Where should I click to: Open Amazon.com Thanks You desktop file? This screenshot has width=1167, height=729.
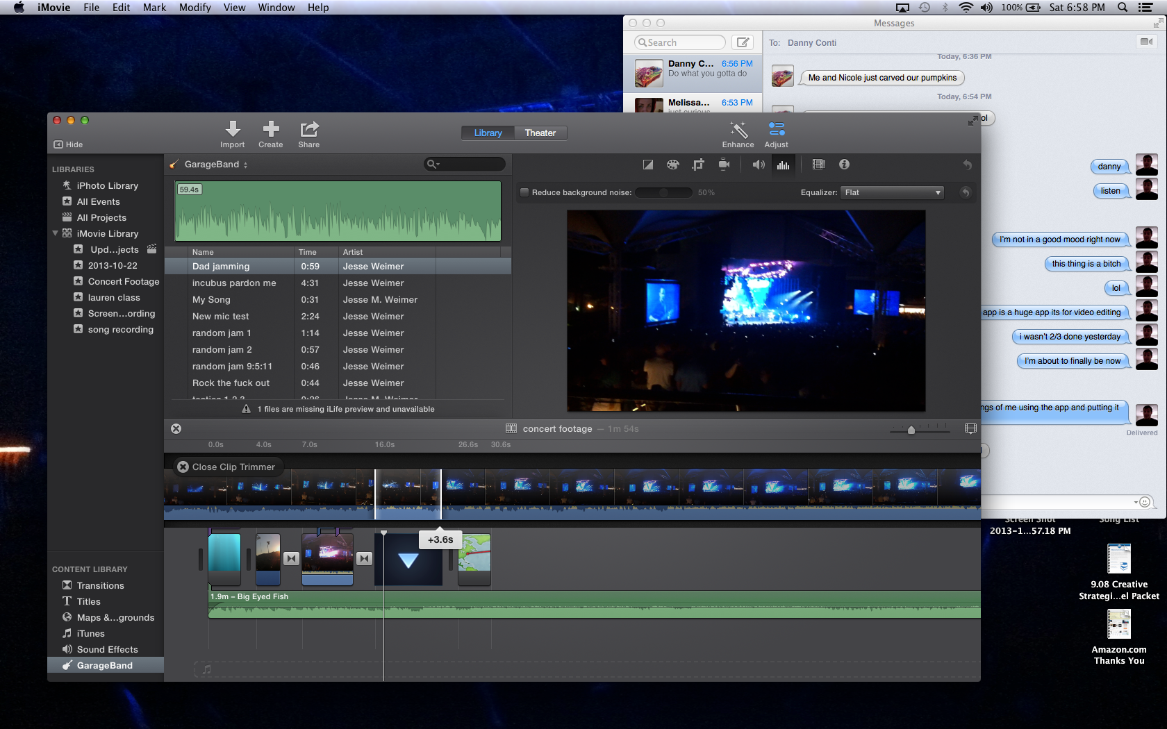point(1119,637)
